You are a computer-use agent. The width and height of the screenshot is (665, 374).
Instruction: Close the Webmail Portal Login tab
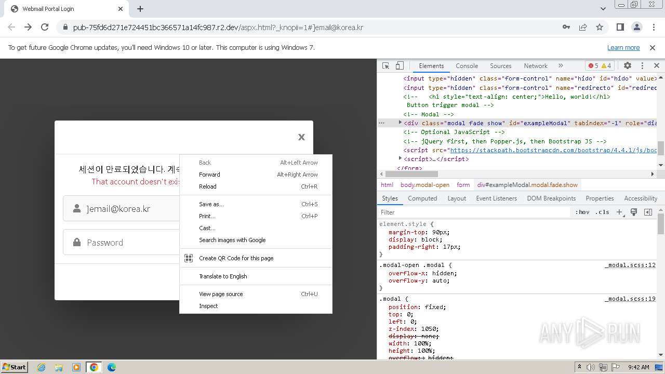point(121,9)
